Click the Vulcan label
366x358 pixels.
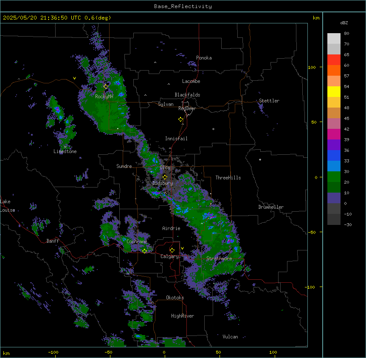point(231,337)
